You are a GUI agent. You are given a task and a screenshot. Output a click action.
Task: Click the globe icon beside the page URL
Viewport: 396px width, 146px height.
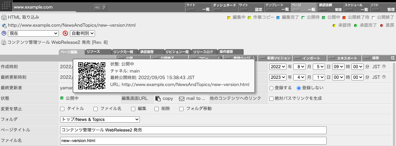(4, 25)
